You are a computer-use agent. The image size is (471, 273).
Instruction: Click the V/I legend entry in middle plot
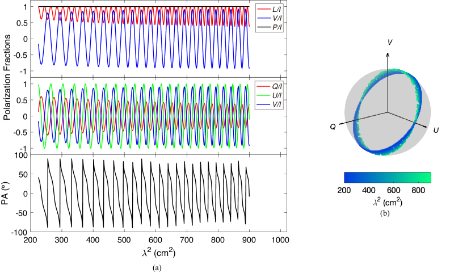click(270, 105)
